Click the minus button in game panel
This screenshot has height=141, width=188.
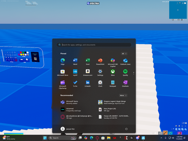(21, 59)
